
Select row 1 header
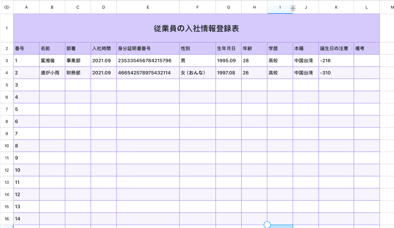[x=7, y=28]
